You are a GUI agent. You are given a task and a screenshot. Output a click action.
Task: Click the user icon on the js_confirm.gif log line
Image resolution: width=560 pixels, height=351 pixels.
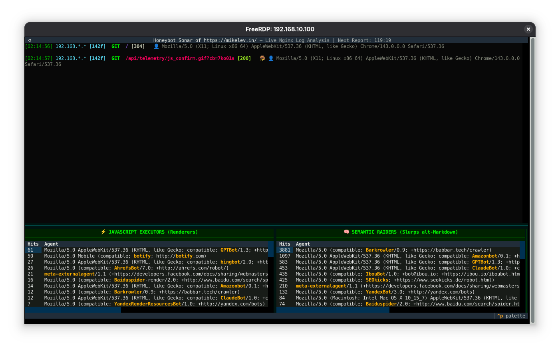[271, 58]
